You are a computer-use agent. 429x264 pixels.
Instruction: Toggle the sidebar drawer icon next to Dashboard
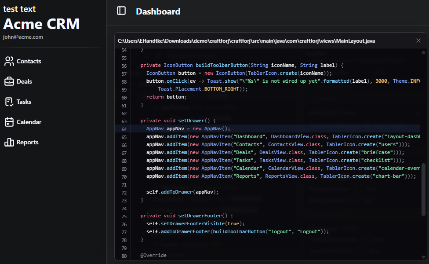coord(121,11)
